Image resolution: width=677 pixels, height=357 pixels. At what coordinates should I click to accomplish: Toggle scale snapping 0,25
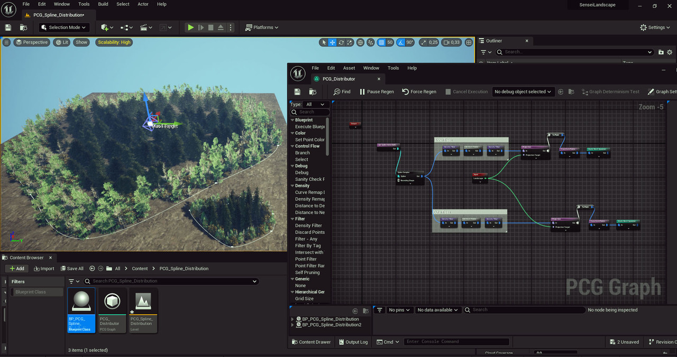pyautogui.click(x=424, y=42)
